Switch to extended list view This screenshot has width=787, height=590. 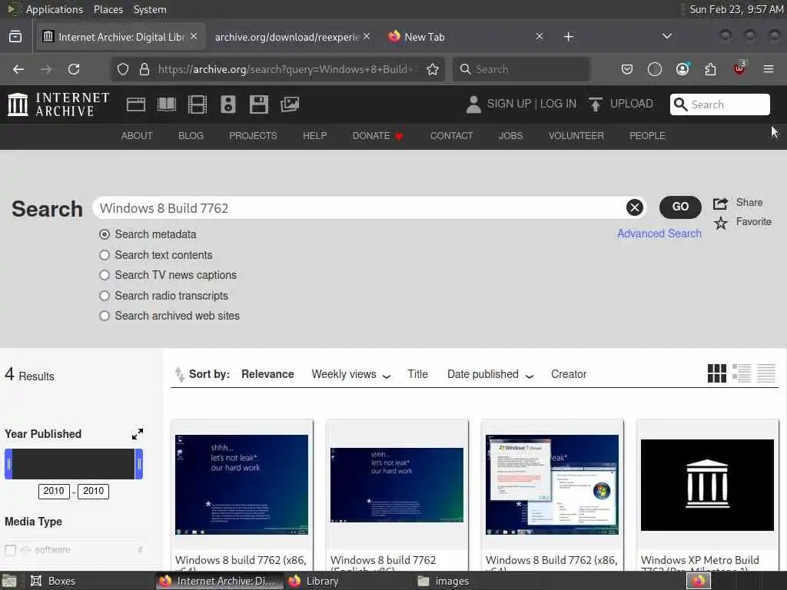click(x=742, y=373)
